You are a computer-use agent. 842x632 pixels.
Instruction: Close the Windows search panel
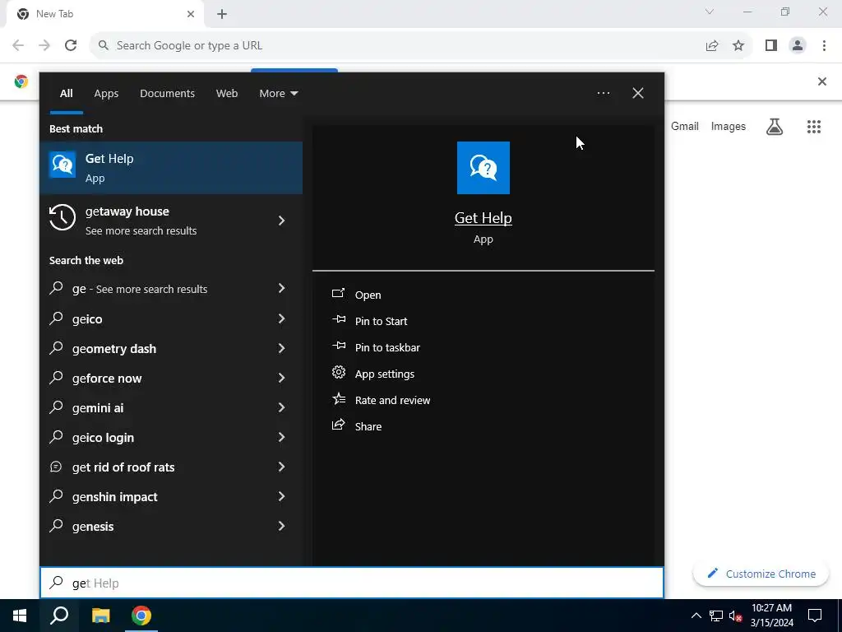point(637,93)
